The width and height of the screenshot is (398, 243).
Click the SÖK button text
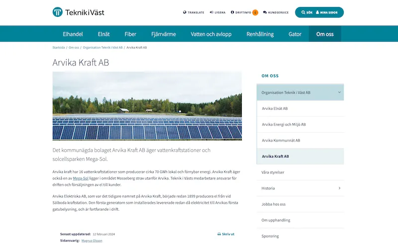tap(309, 12)
